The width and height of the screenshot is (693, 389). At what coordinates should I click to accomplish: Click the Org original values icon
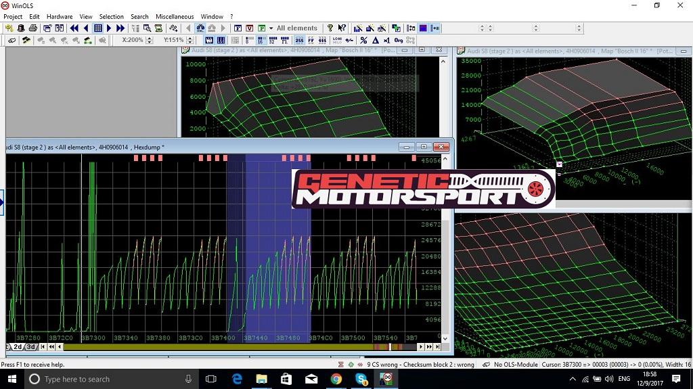[399, 40]
